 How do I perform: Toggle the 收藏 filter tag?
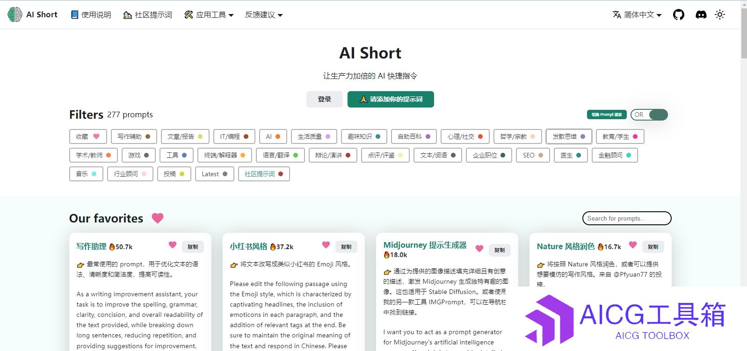88,136
